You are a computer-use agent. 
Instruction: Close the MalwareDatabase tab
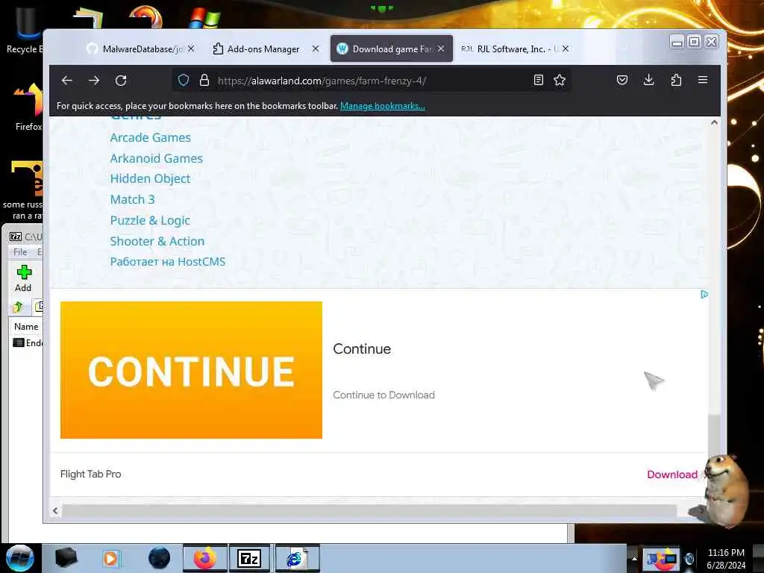[192, 48]
